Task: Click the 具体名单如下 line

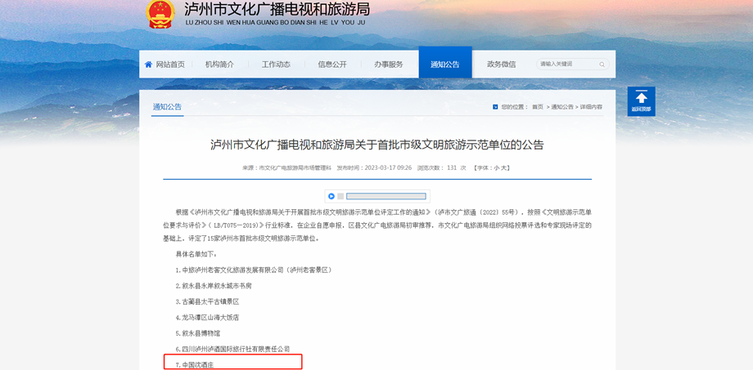Action: 196,254
